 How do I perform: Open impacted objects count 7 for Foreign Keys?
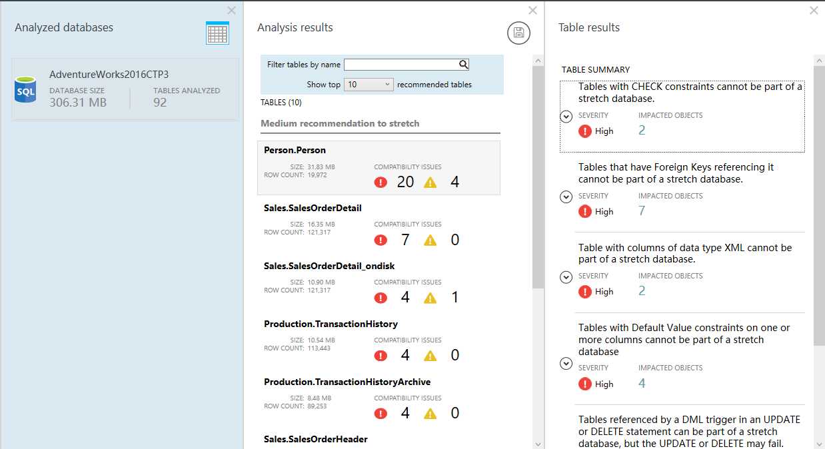[x=642, y=211]
